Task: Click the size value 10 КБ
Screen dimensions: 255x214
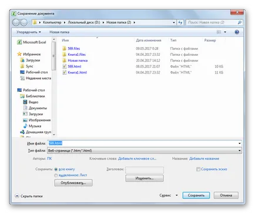Action: pos(219,66)
